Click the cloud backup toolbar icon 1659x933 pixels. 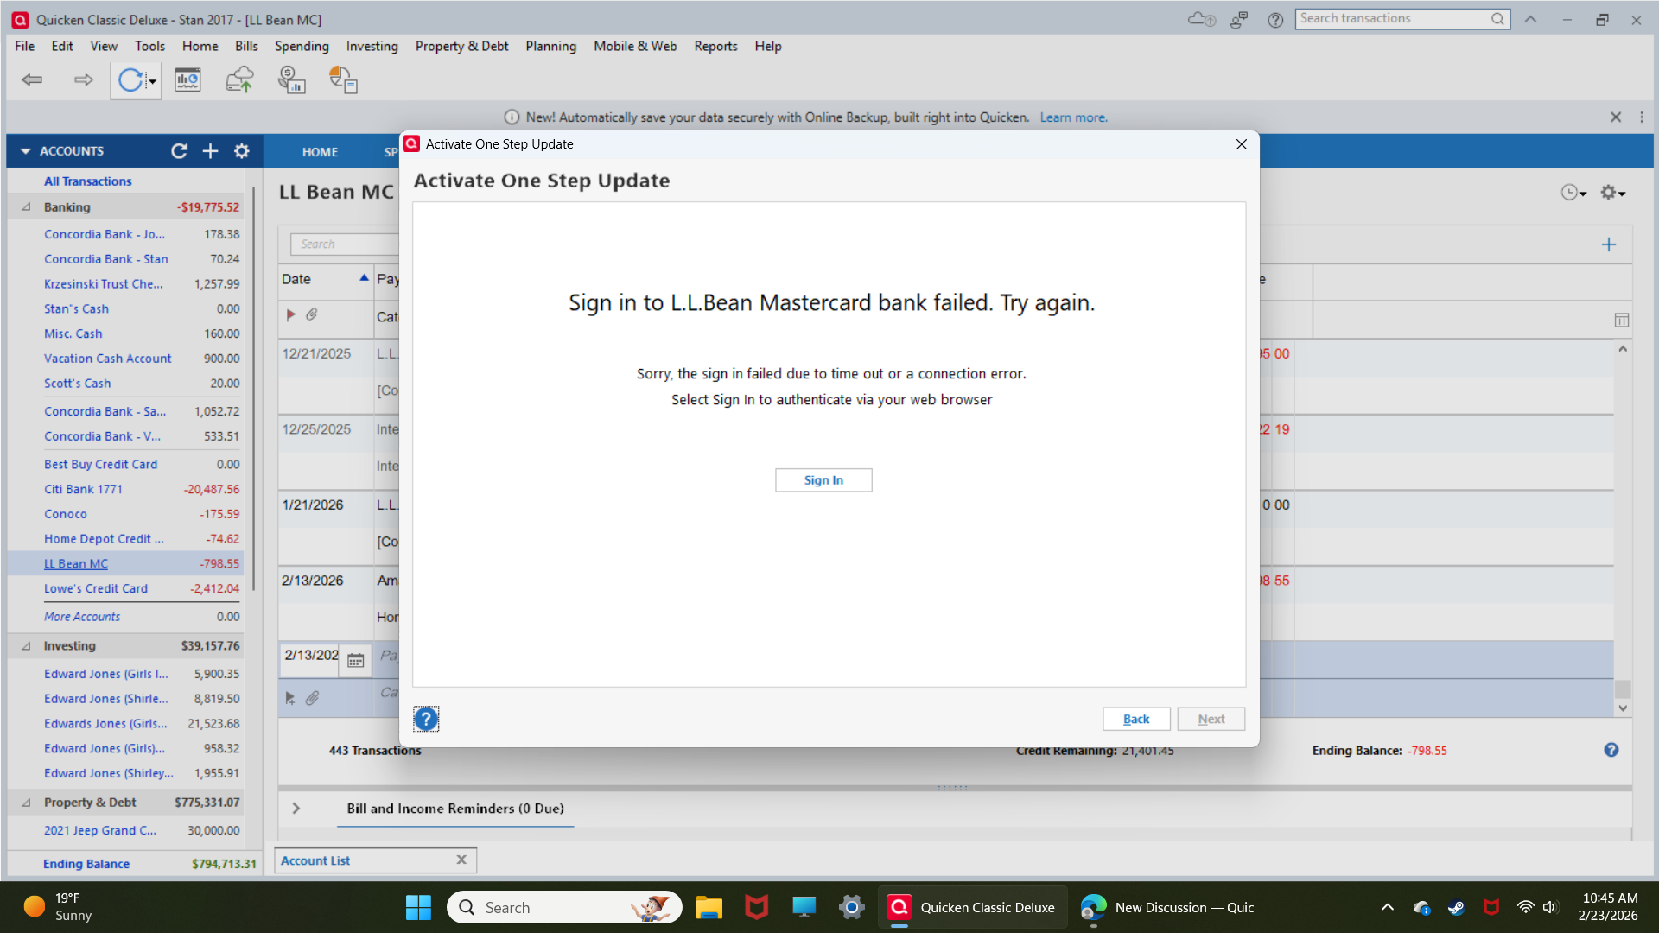[239, 79]
